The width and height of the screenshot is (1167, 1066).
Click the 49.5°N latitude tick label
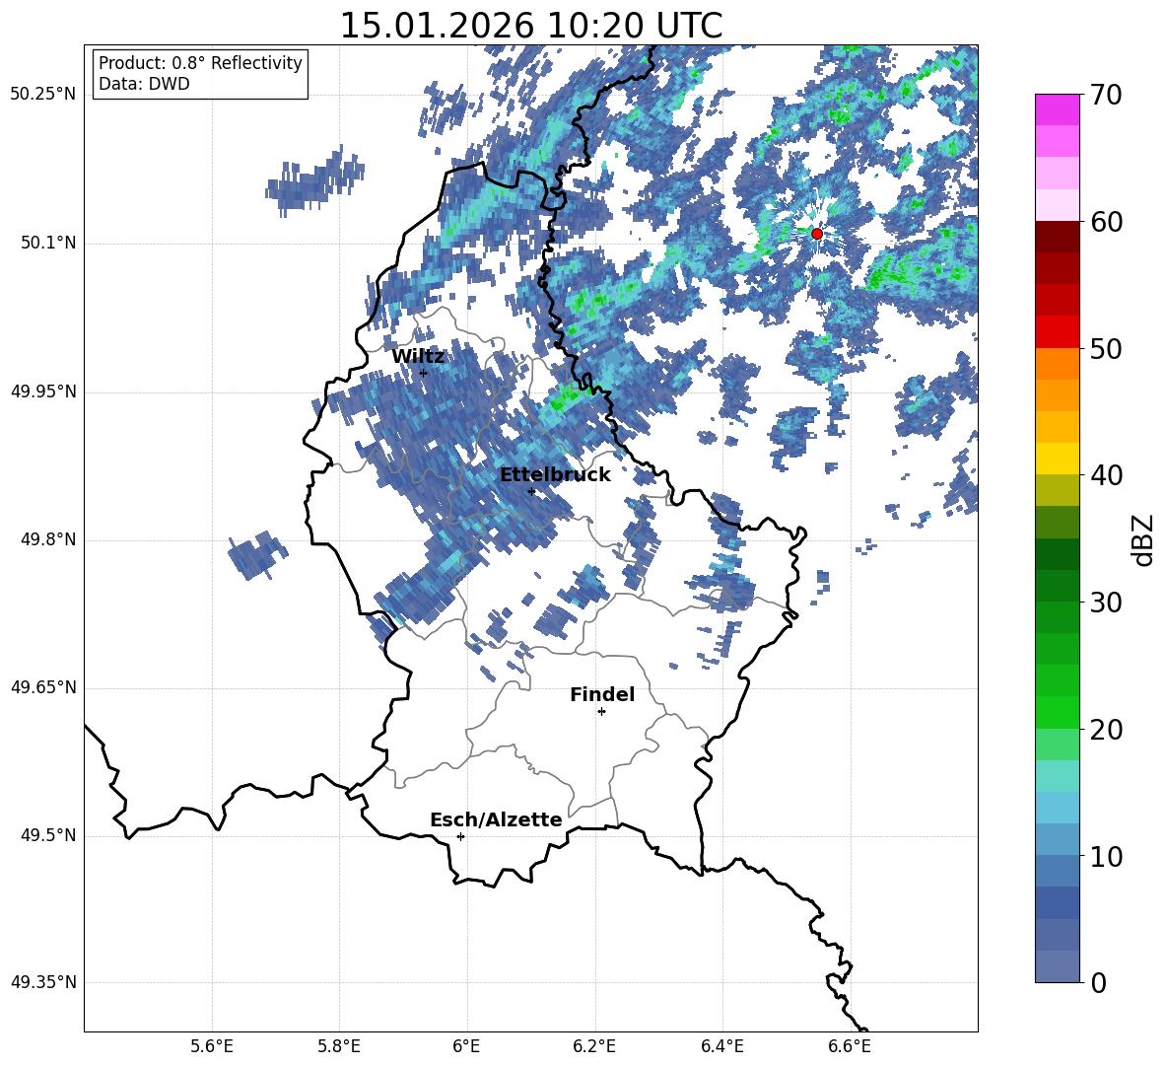(49, 836)
